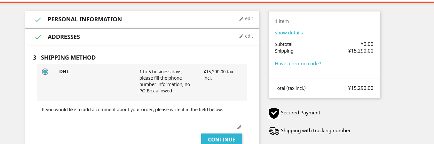Click the delivery truck tracking icon
Image resolution: width=434 pixels, height=144 pixels.
(274, 131)
